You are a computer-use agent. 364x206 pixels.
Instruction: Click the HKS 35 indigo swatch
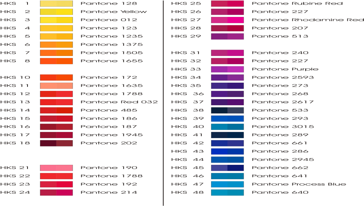click(227, 86)
